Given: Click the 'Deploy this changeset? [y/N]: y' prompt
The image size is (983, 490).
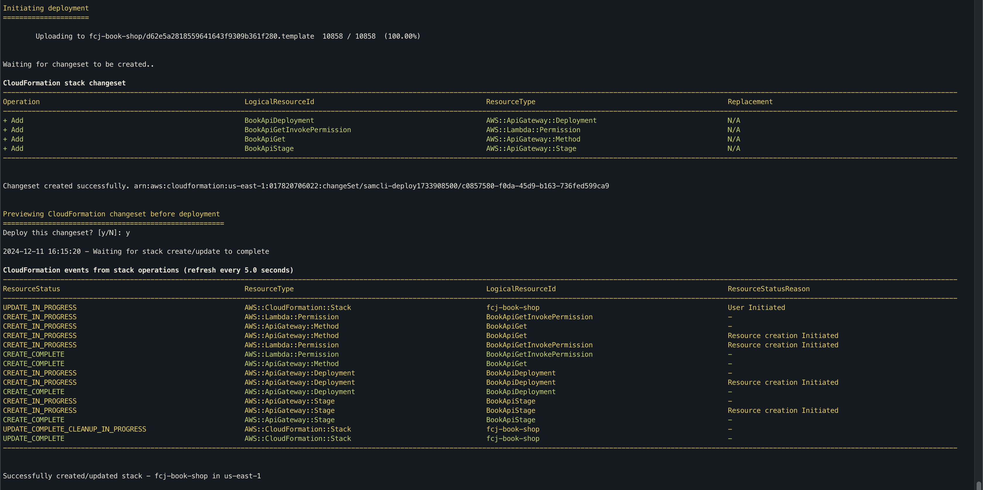Looking at the screenshot, I should click(x=66, y=233).
